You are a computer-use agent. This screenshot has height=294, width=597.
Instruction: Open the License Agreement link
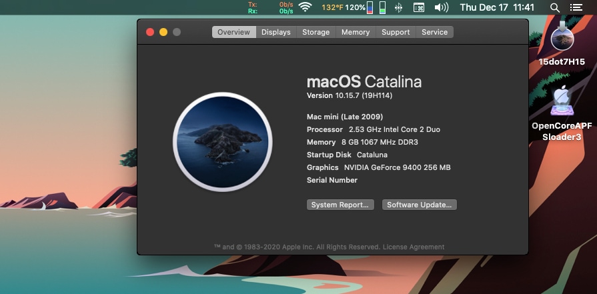point(414,247)
